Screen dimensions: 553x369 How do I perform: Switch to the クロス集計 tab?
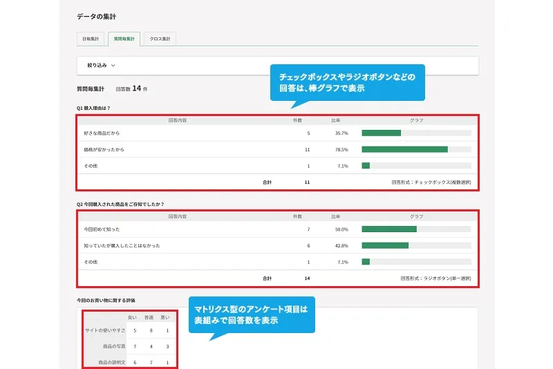point(161,39)
